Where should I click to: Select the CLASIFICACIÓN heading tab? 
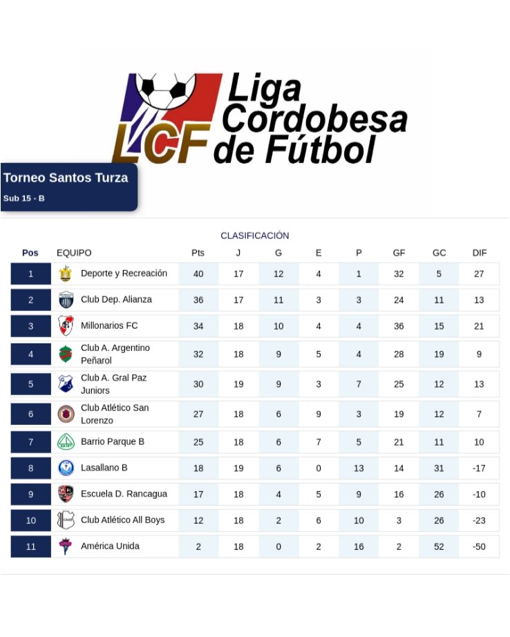[255, 236]
